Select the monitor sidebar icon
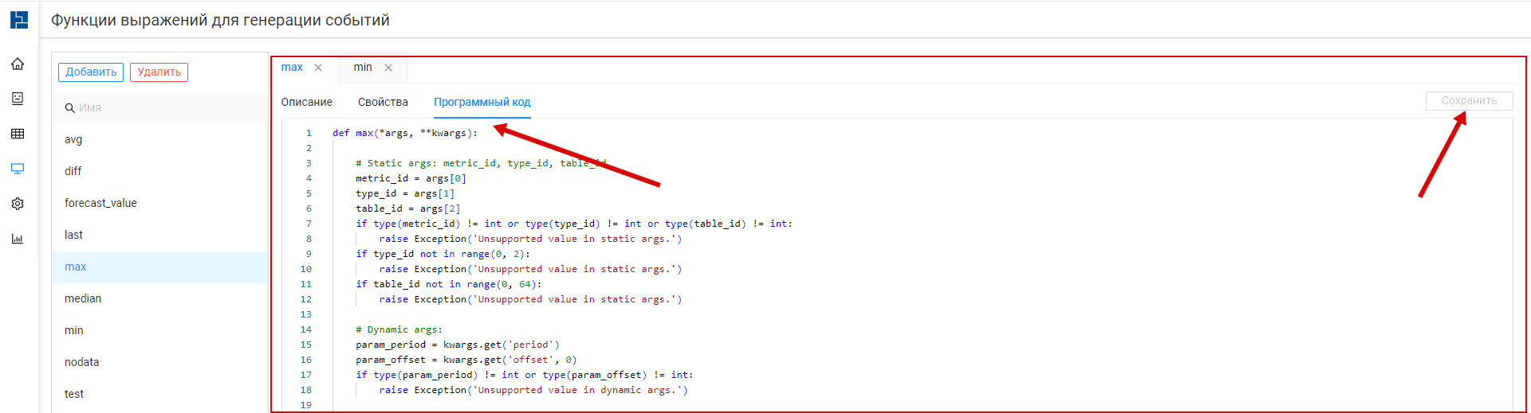This screenshot has height=413, width=1531. pyautogui.click(x=18, y=169)
